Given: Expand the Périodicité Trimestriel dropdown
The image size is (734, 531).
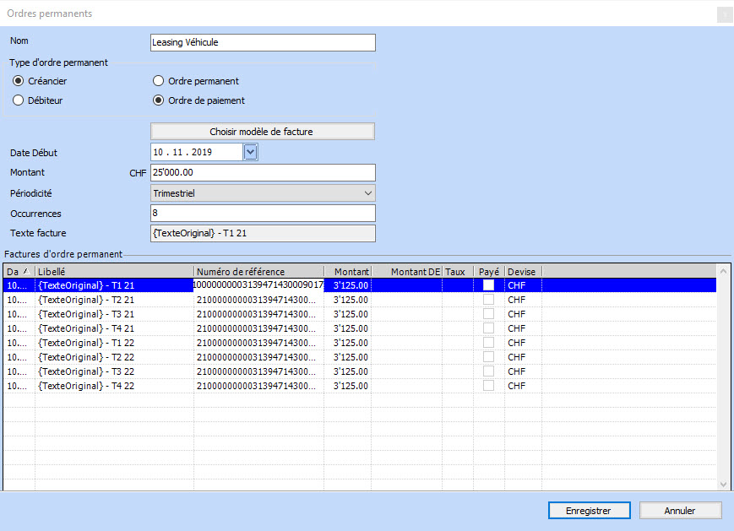Looking at the screenshot, I should click(367, 193).
